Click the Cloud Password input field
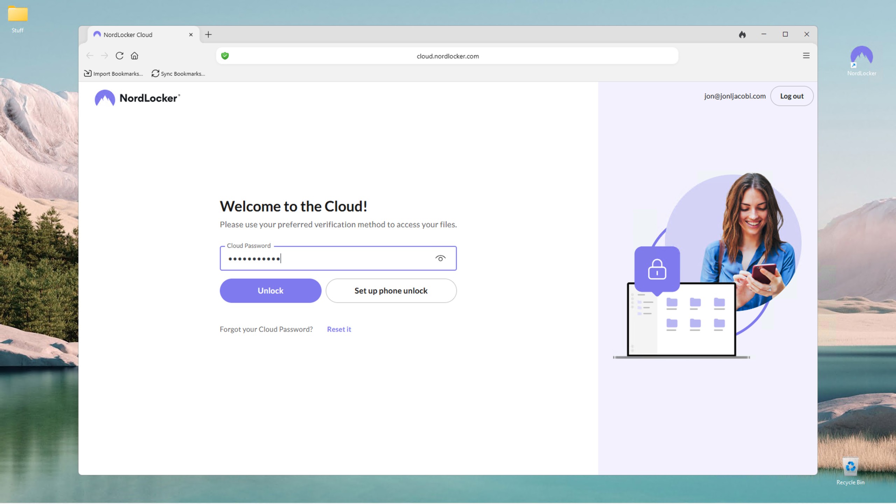This screenshot has width=896, height=504. point(338,258)
